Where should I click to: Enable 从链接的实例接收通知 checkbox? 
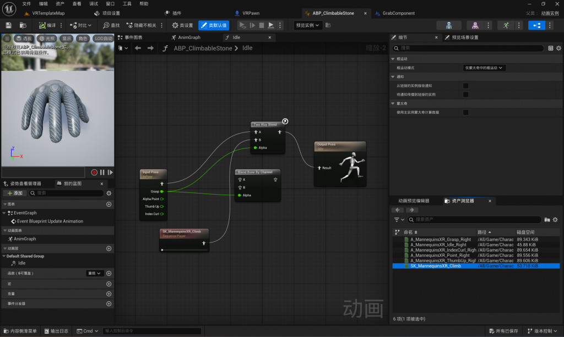click(465, 86)
